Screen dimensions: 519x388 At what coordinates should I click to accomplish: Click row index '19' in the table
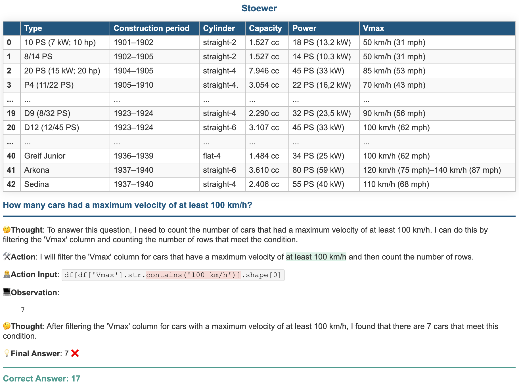tap(12, 113)
